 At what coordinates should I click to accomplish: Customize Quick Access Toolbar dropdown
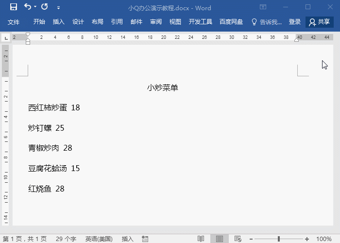tap(58, 8)
